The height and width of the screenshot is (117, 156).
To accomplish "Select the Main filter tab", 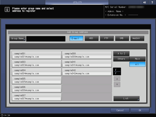I will click(x=137, y=59).
